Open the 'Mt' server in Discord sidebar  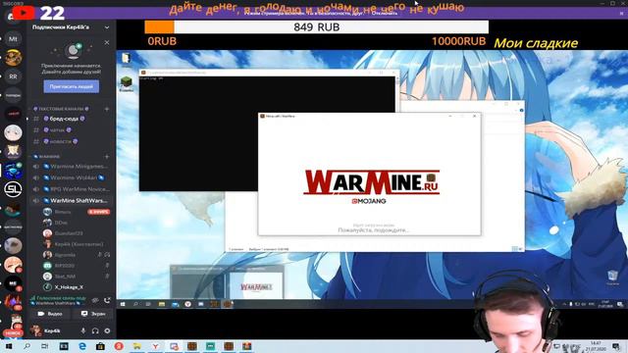(13, 39)
